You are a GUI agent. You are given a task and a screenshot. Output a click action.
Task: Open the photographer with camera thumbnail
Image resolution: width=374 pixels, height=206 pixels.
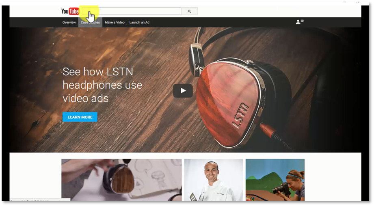[x=275, y=180]
